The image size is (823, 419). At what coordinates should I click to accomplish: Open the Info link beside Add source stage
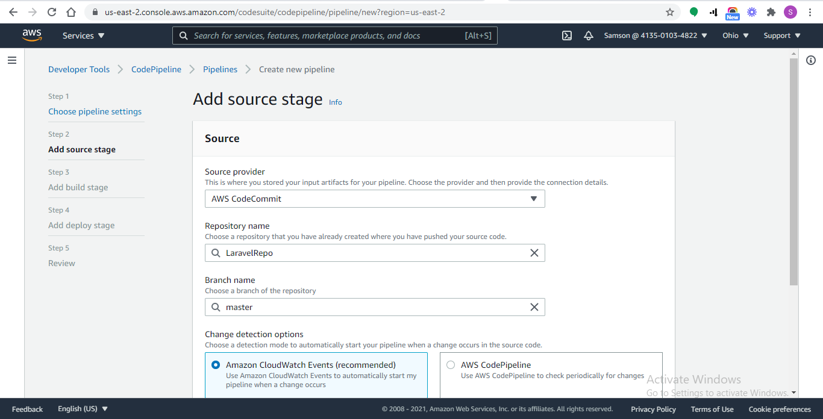tap(335, 102)
